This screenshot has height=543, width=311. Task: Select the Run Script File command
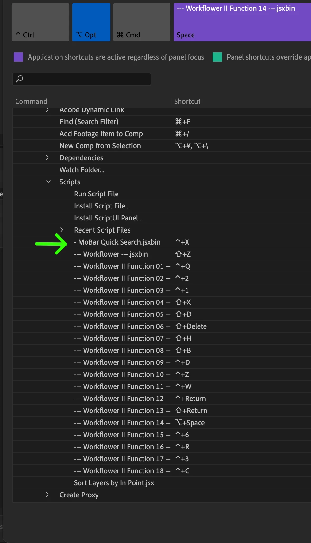coord(96,194)
